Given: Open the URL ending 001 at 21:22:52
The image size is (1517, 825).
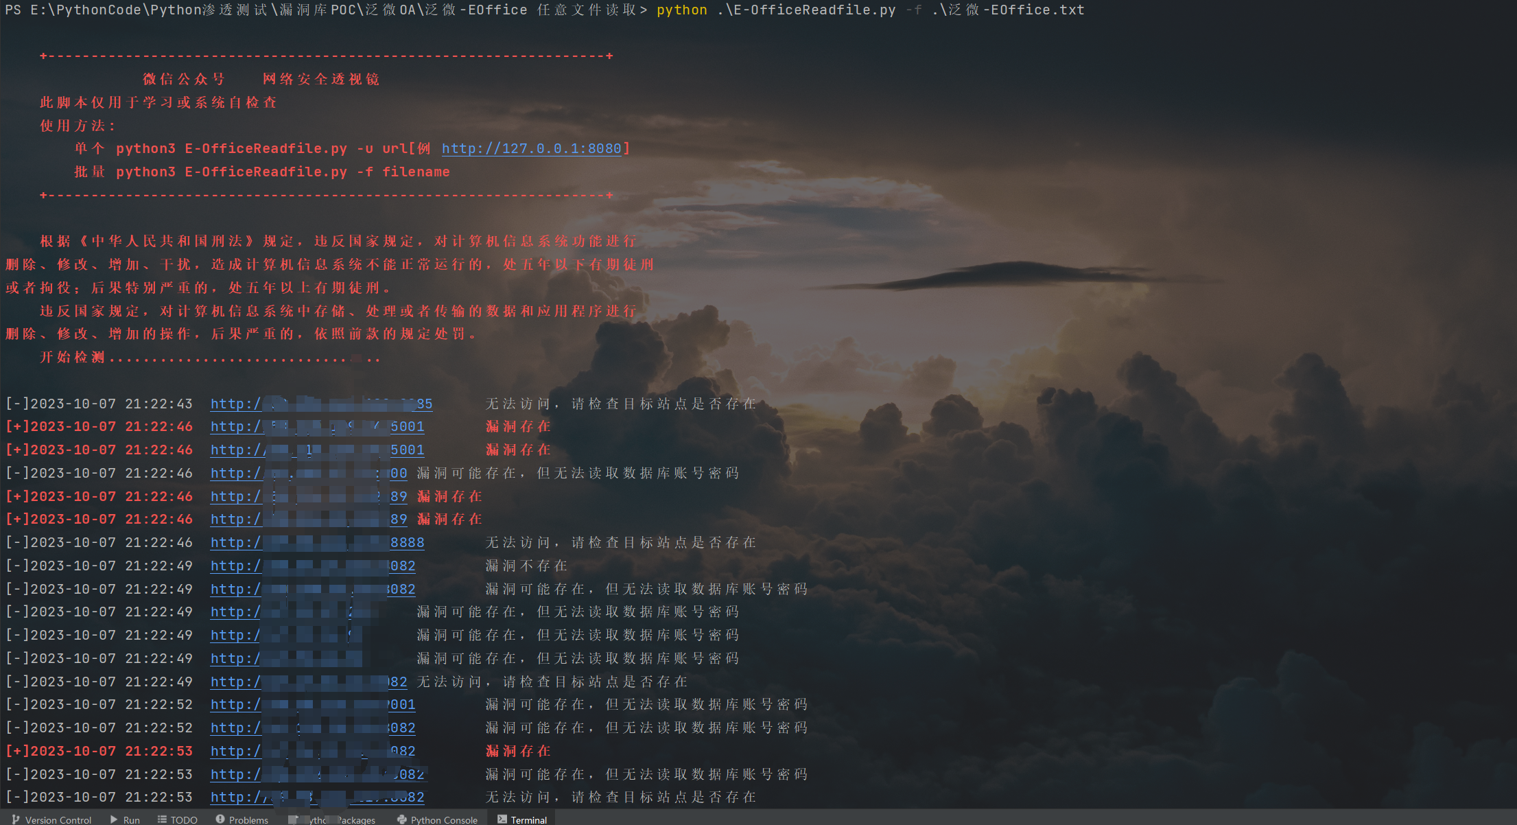Looking at the screenshot, I should click(313, 704).
